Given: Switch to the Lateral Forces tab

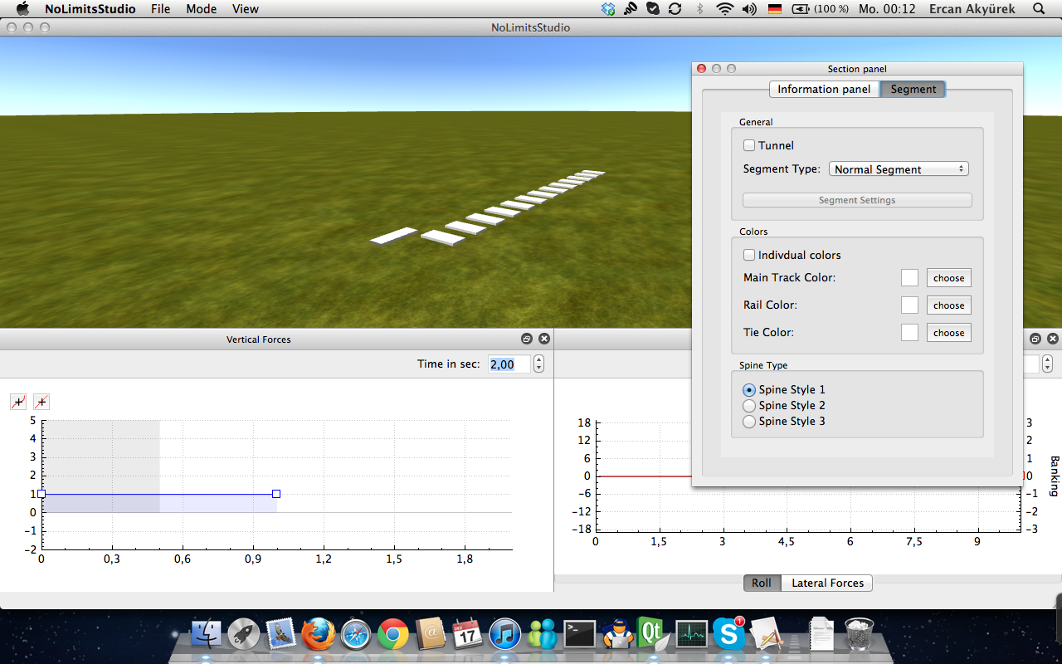Looking at the screenshot, I should click(827, 583).
